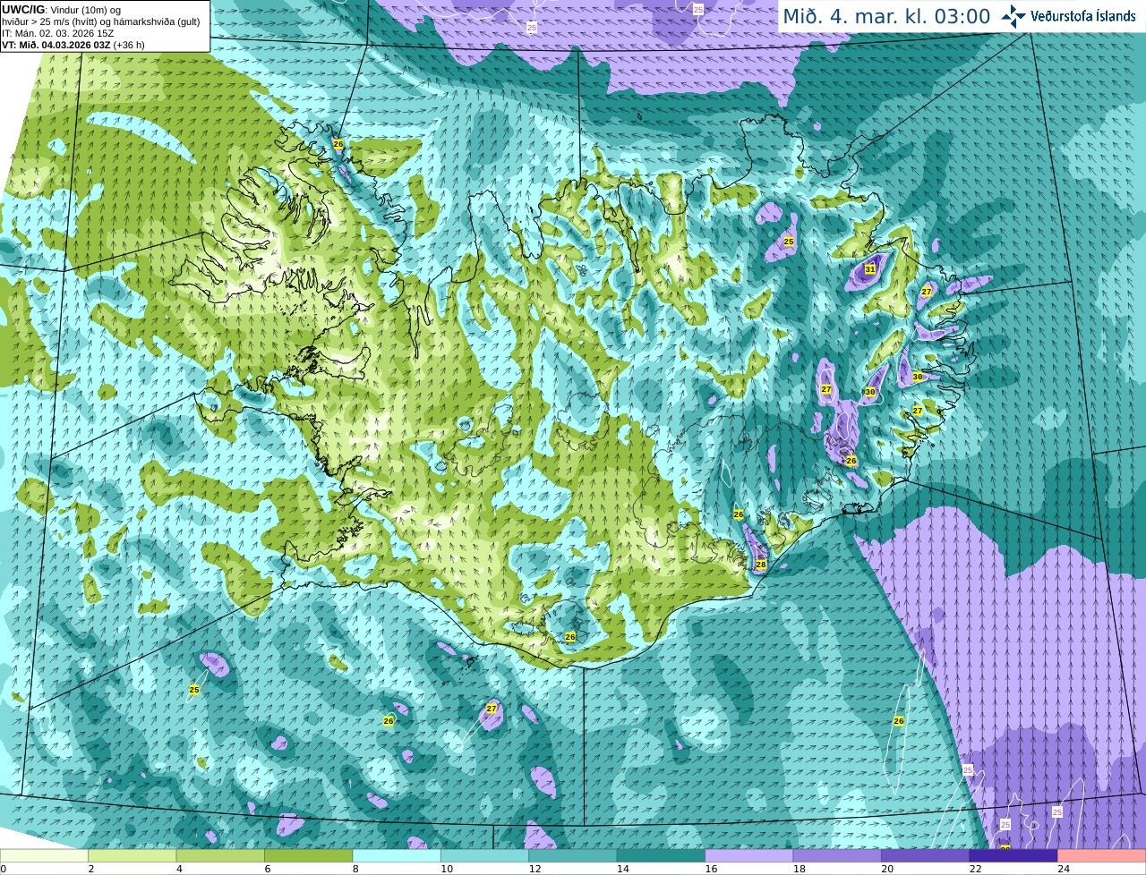
Task: Click the dark teal 14–16 m/s legend swatch
Action: coord(661,855)
